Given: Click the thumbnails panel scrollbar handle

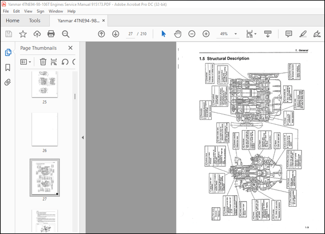Looking at the screenshot, I should (75, 97).
